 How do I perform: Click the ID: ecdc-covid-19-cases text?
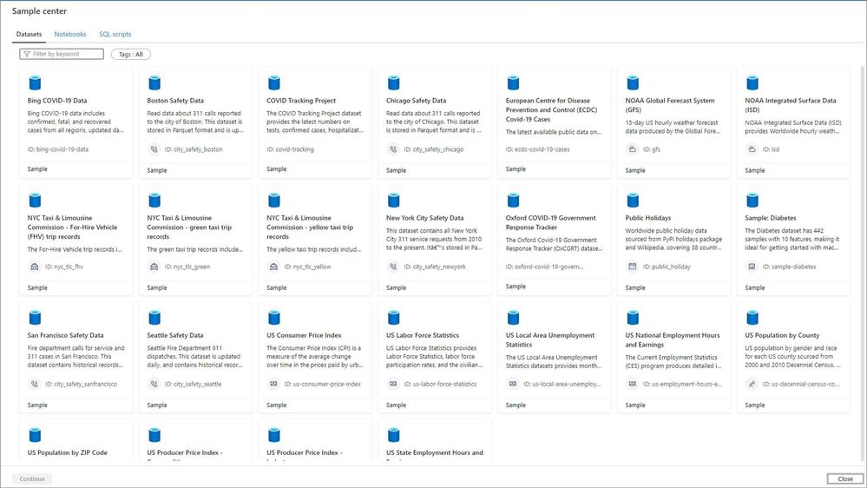click(x=537, y=149)
